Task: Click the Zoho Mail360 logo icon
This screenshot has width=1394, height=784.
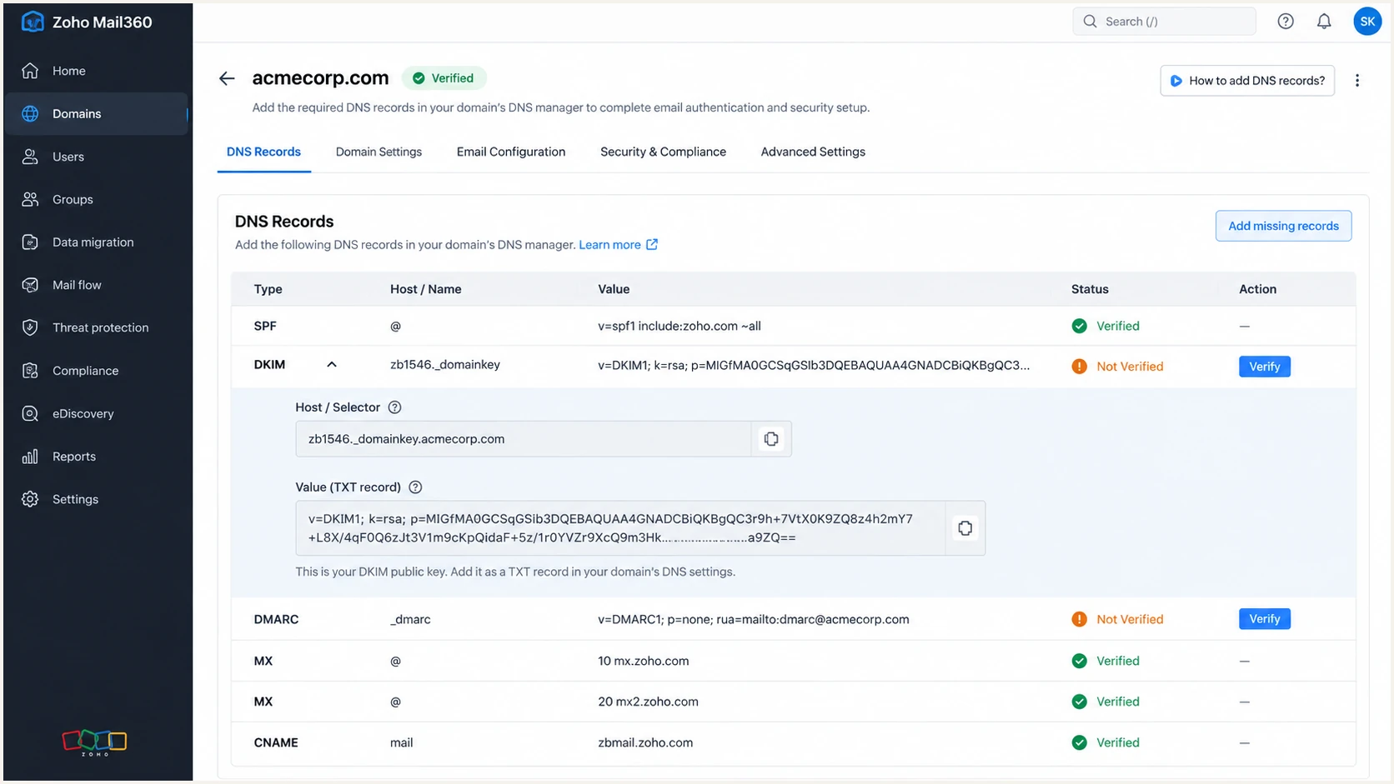Action: 32,22
